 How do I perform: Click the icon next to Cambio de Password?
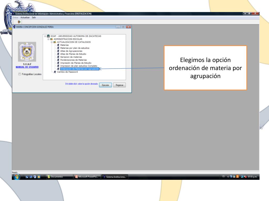tap(55, 72)
